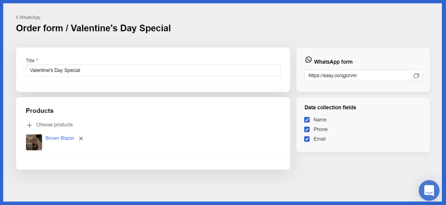Click the Order form page heading

pos(93,28)
